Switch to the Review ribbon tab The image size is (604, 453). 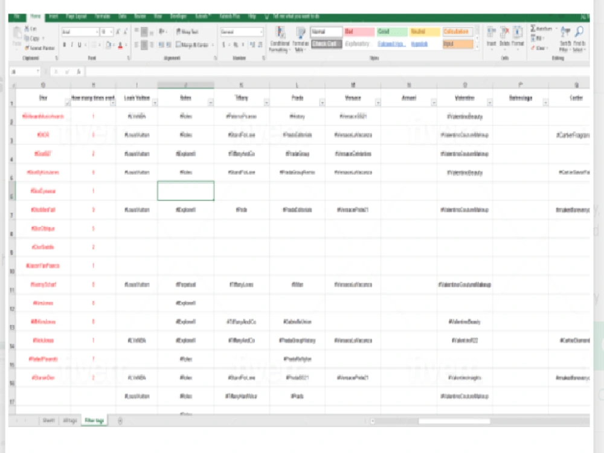tap(140, 16)
